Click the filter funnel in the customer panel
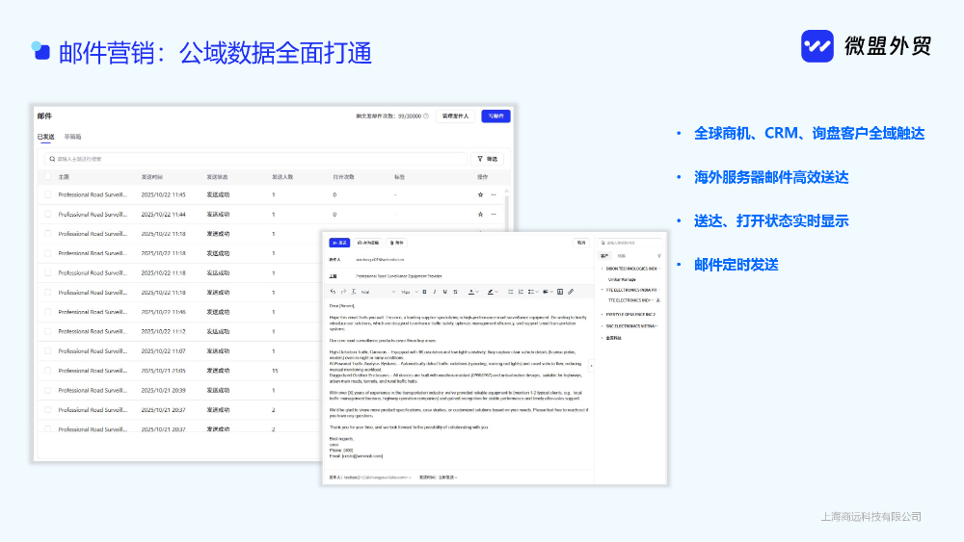Screen dimensions: 964x542 point(659,256)
